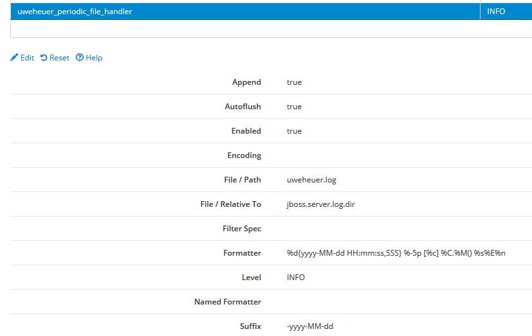Click the true value next to Enabled
Image resolution: width=532 pixels, height=336 pixels.
[294, 131]
